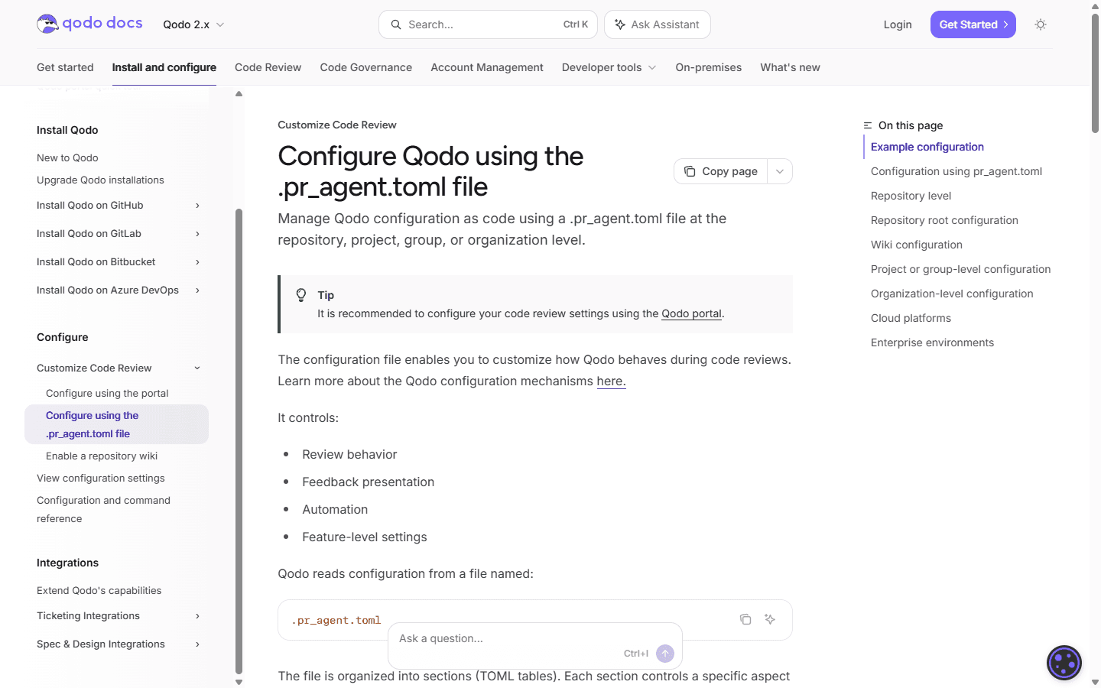Open the cookie preferences floating icon
The image size is (1101, 688).
click(x=1064, y=663)
